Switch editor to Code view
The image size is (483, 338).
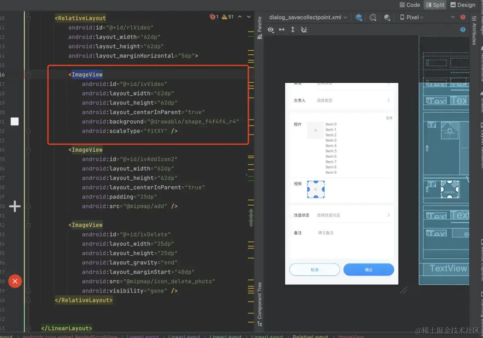(409, 5)
